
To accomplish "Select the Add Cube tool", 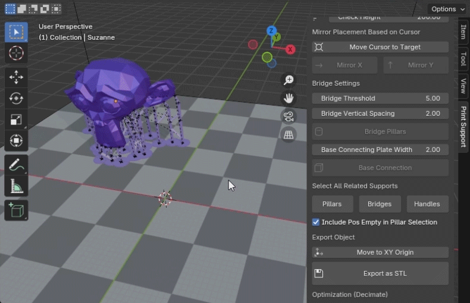I will coord(16,210).
